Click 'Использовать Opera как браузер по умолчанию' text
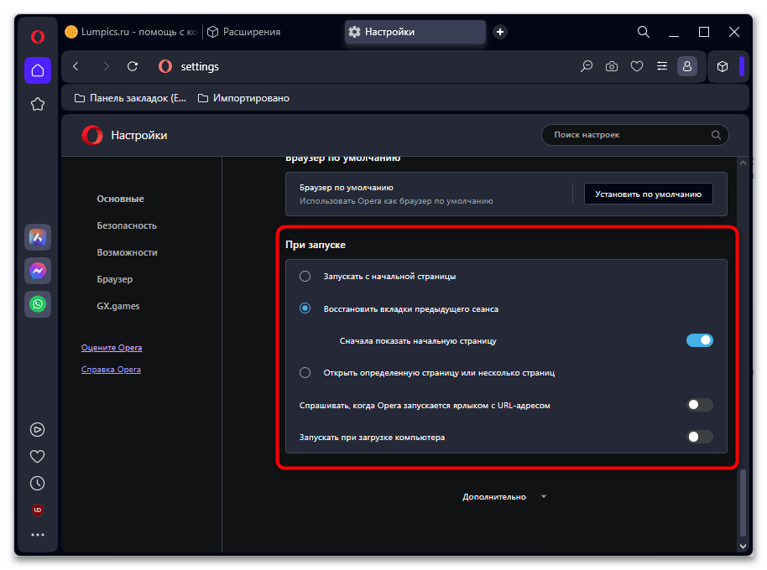The width and height of the screenshot is (767, 570). point(396,201)
